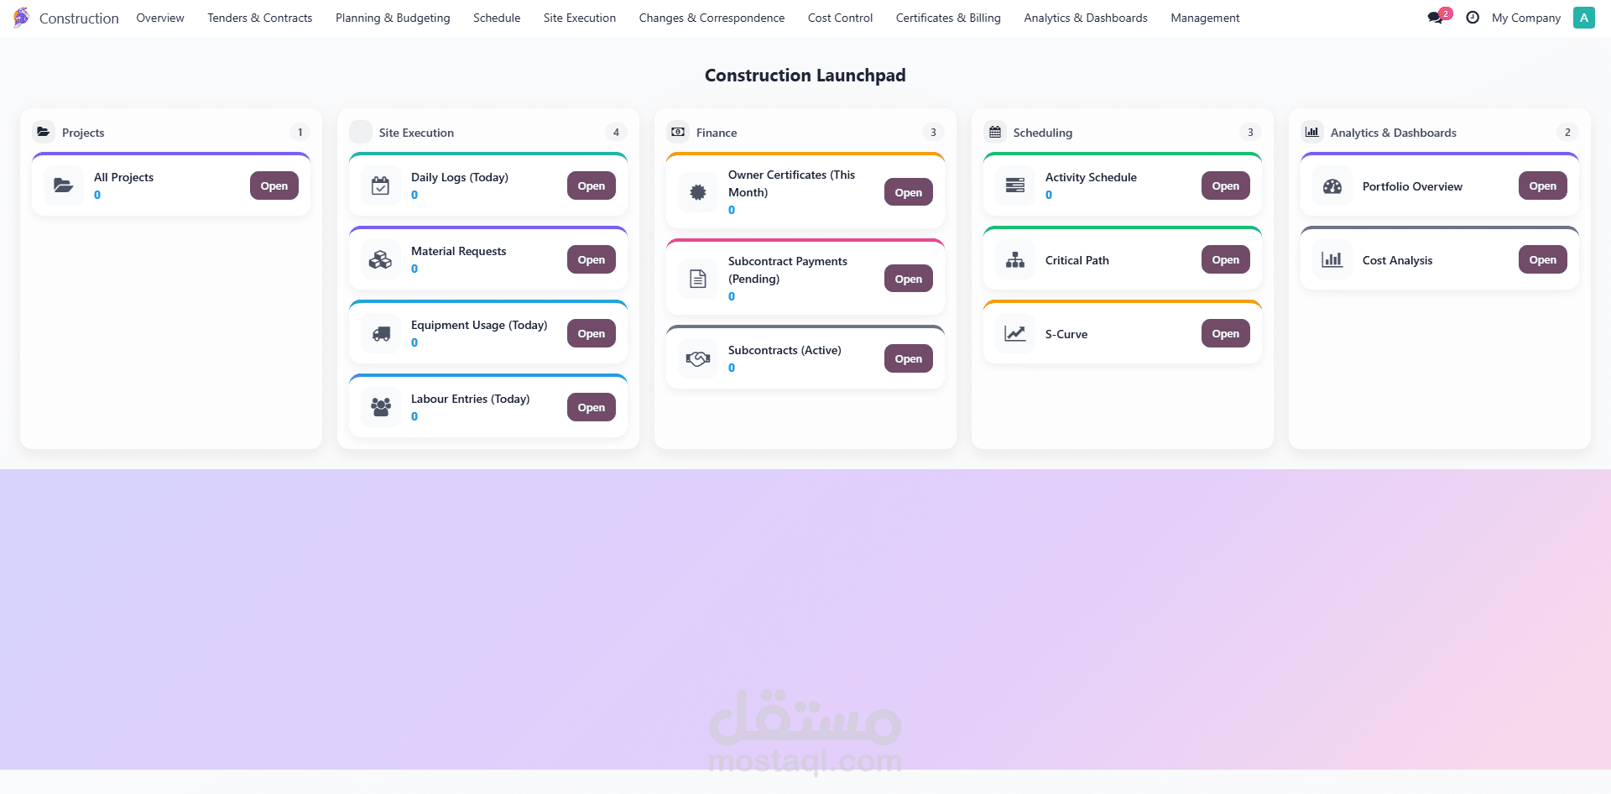
Task: Open the Planning & Budgeting menu
Action: tap(393, 18)
